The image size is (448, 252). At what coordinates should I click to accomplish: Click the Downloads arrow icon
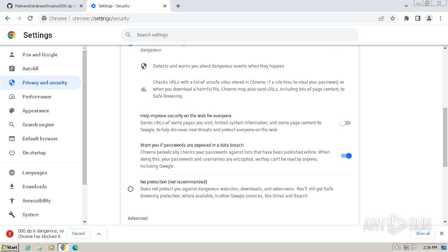click(x=12, y=187)
